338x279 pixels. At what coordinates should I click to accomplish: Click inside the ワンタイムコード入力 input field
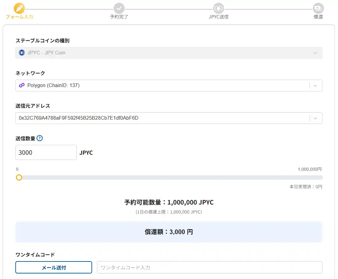(209, 267)
